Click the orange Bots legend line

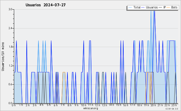[168, 7]
